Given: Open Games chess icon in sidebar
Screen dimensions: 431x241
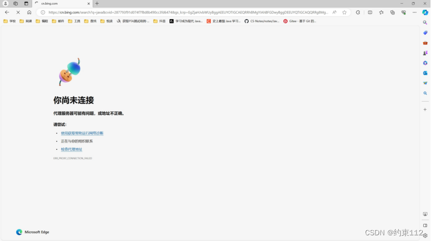Looking at the screenshot, I should 425,53.
